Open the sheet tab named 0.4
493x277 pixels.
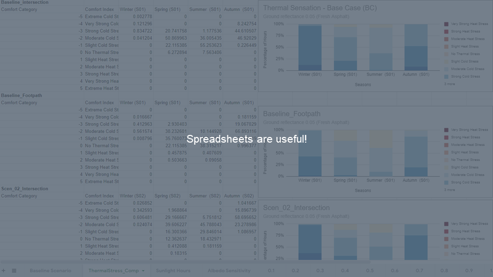tap(345, 270)
